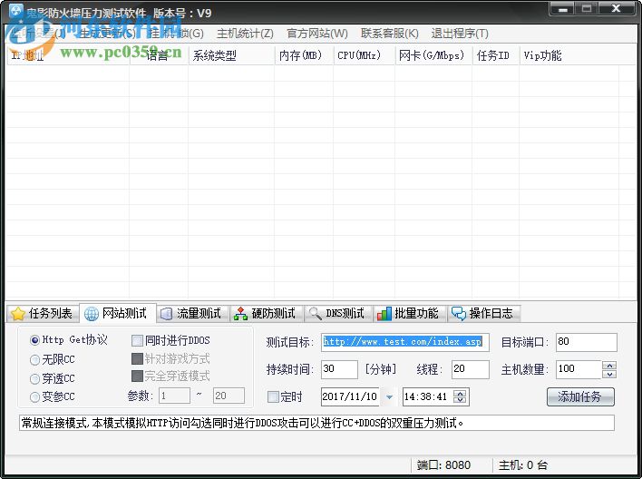Increase 主机数量 with the up arrow
The width and height of the screenshot is (642, 479).
click(x=609, y=366)
